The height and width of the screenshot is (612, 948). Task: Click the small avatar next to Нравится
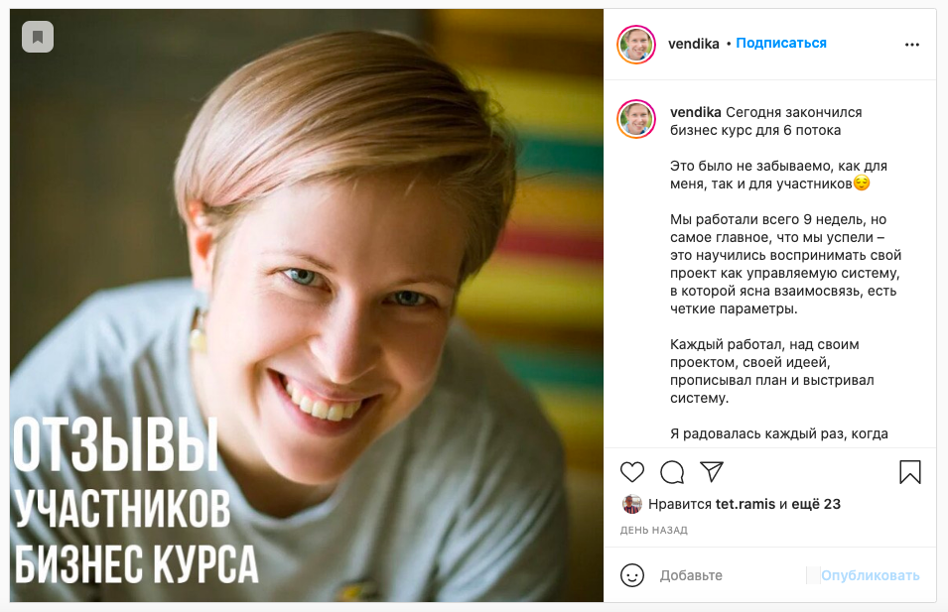[631, 504]
